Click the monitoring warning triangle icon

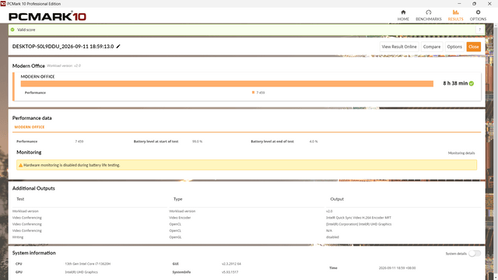(x=21, y=165)
